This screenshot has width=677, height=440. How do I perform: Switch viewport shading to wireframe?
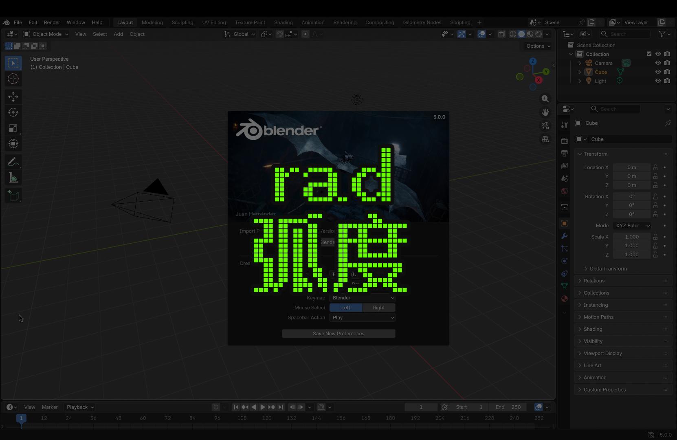coord(513,34)
